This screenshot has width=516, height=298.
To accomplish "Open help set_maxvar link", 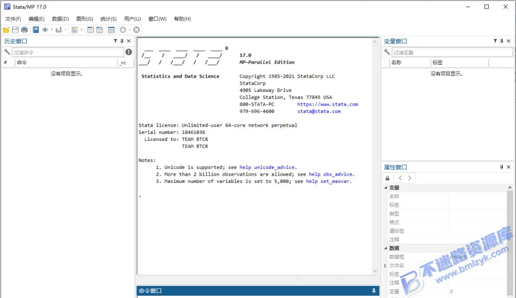I will [x=328, y=181].
